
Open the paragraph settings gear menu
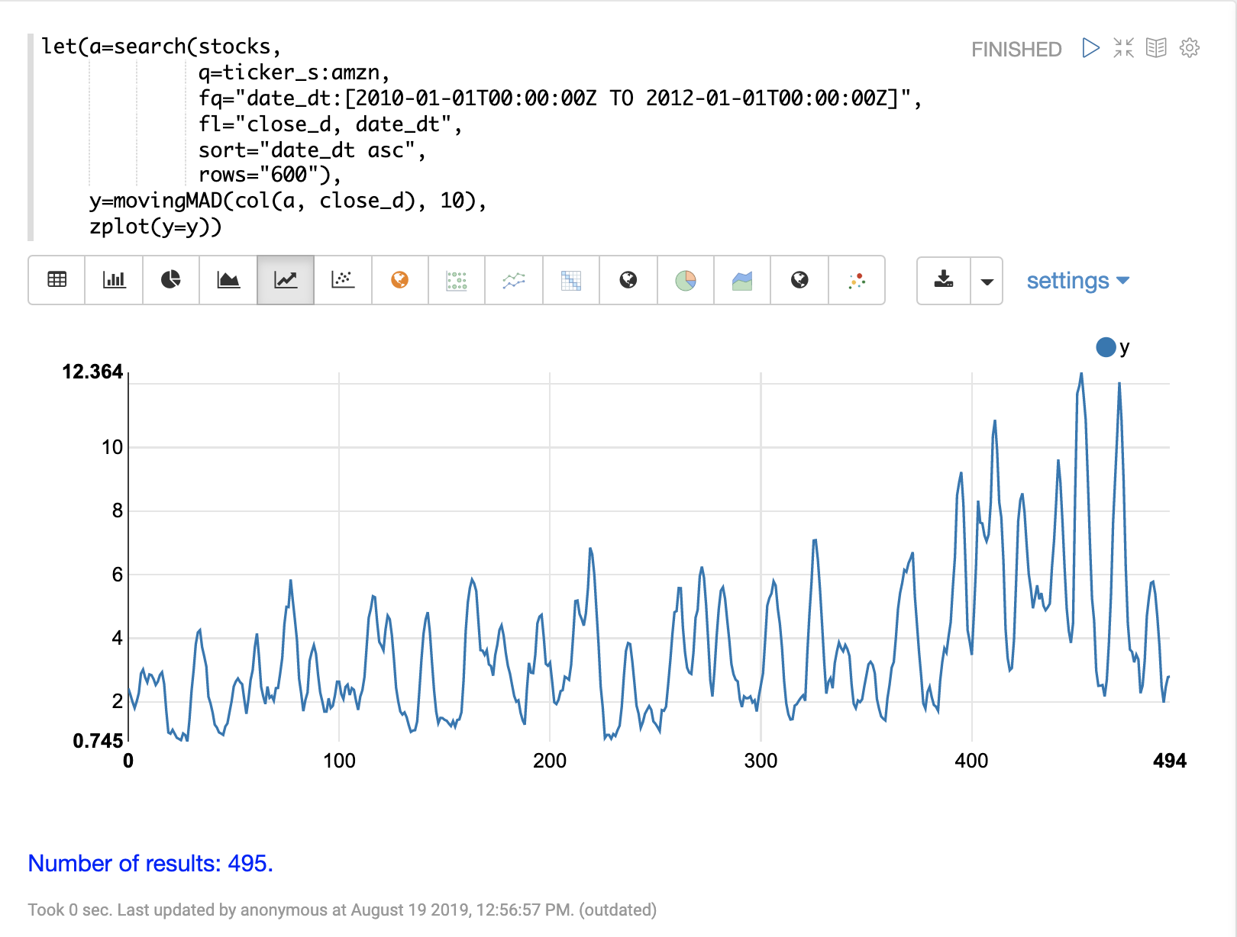coord(1189,48)
